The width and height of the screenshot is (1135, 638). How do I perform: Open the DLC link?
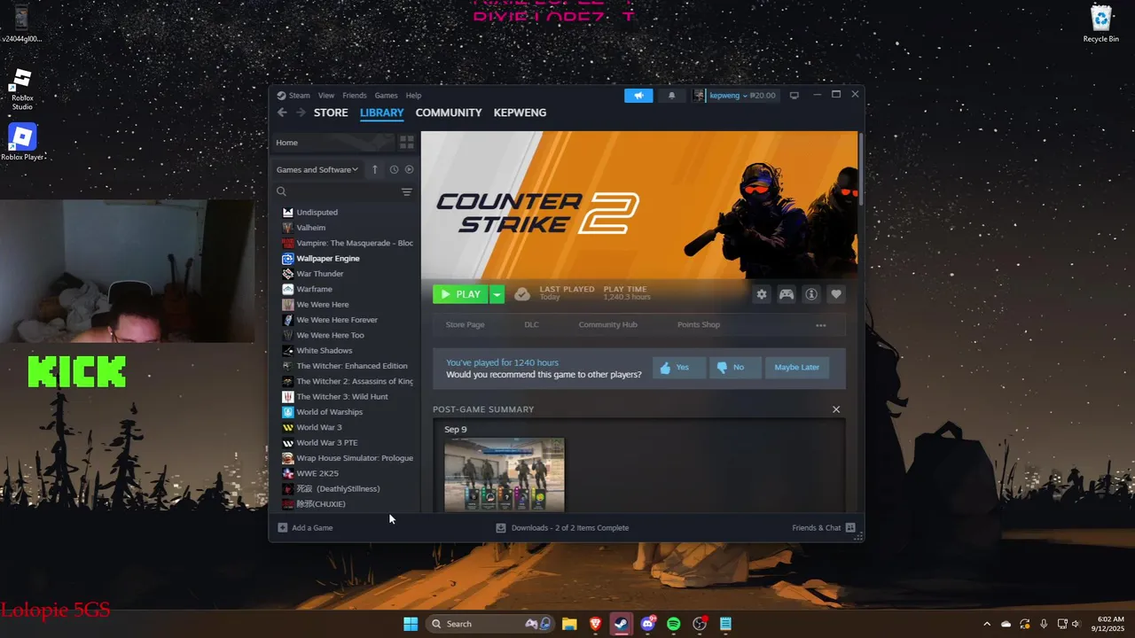pos(531,325)
